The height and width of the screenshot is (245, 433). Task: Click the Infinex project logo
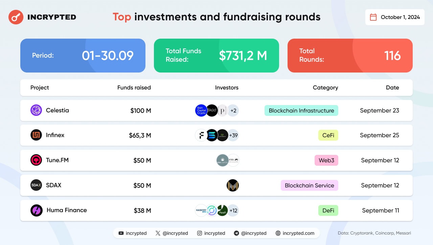36,135
